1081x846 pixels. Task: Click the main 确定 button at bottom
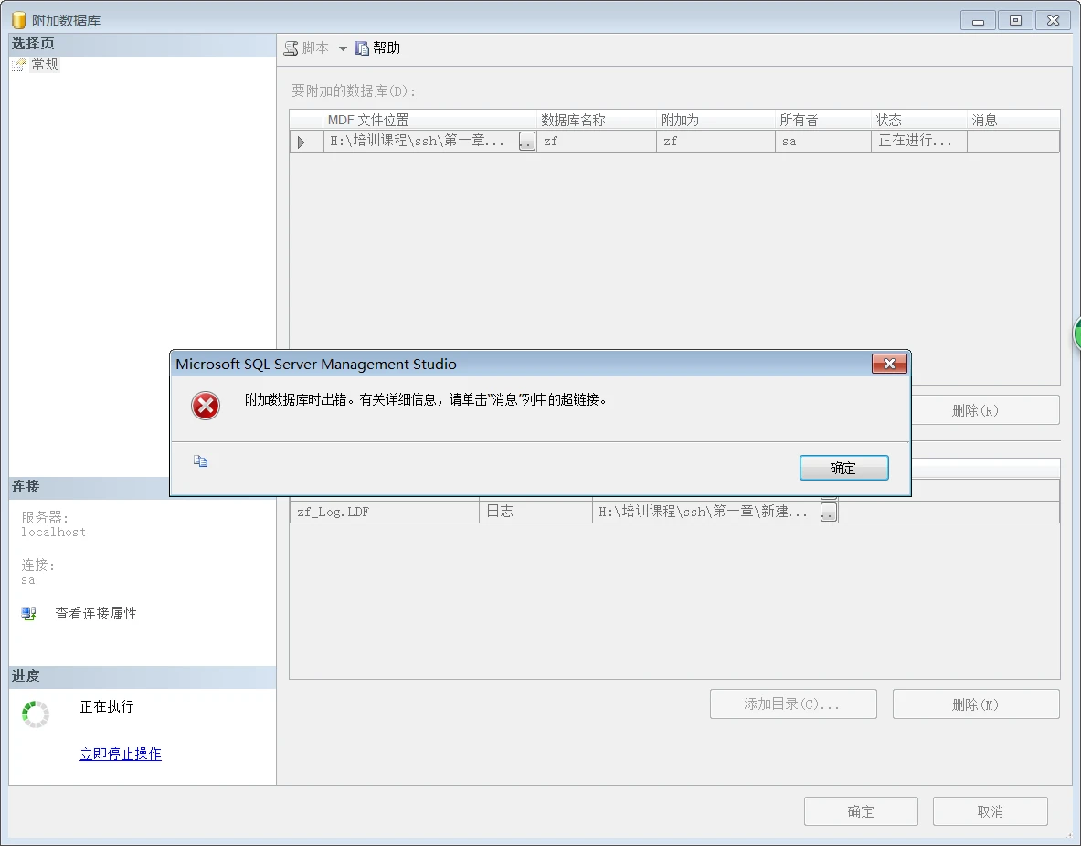(861, 811)
